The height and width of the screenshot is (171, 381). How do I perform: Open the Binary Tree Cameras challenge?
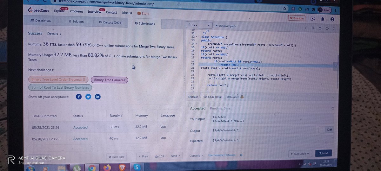(x=110, y=80)
